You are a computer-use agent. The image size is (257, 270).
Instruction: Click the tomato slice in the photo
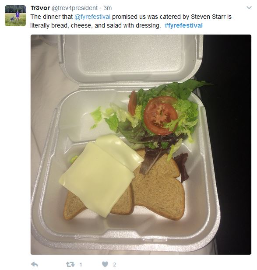[x=160, y=116]
